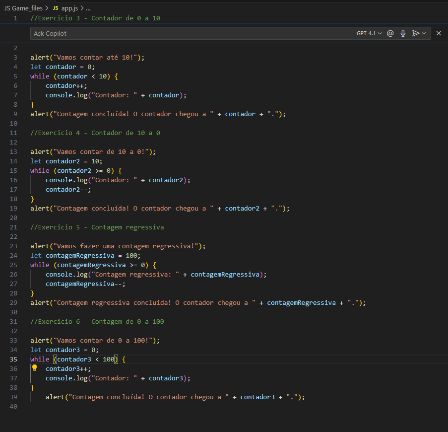Click comment '//Exercicio 4 - Contador de 10 a 0'

95,133
